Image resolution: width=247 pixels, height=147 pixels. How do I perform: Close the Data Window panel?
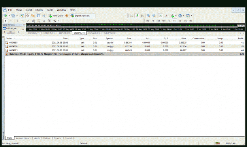[x=24, y=25]
